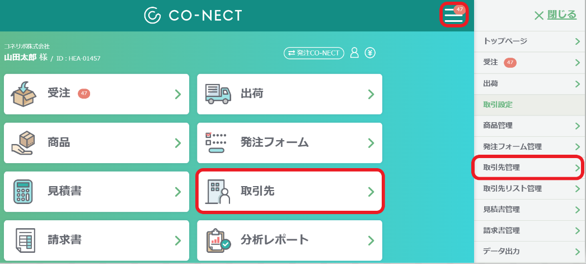
Task: Click the 見積書 calculator icon
Action: point(23,191)
